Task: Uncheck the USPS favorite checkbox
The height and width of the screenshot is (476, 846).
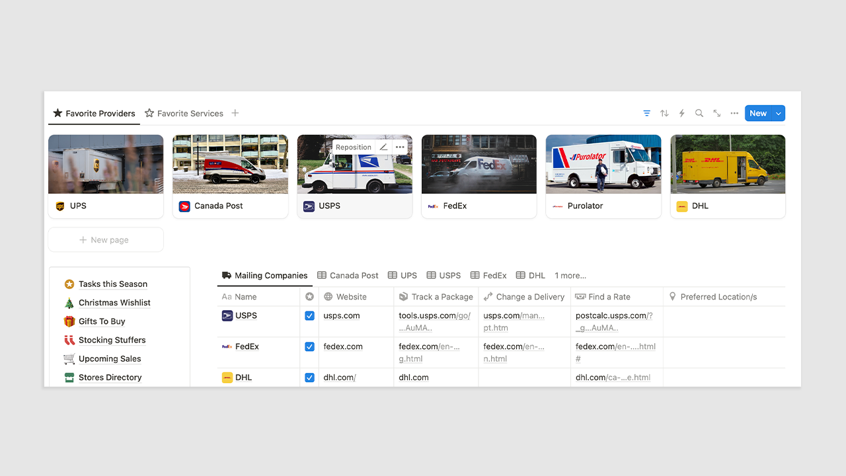Action: tap(309, 316)
